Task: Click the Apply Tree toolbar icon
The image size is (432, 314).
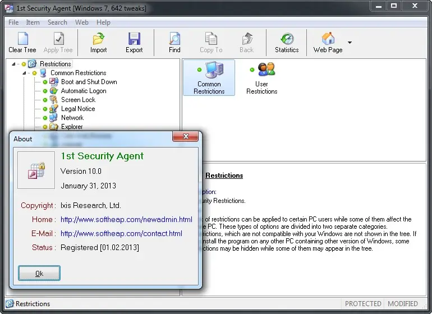Action: (58, 38)
